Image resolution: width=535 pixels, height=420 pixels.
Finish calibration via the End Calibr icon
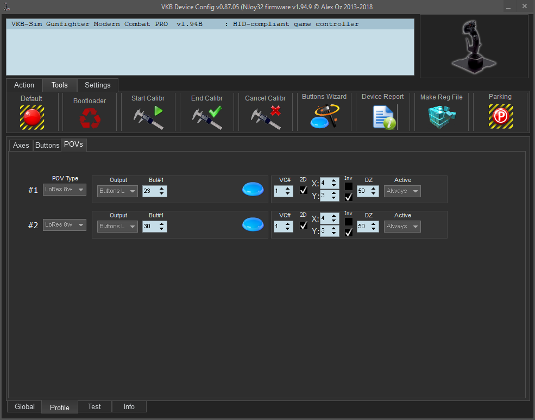207,118
